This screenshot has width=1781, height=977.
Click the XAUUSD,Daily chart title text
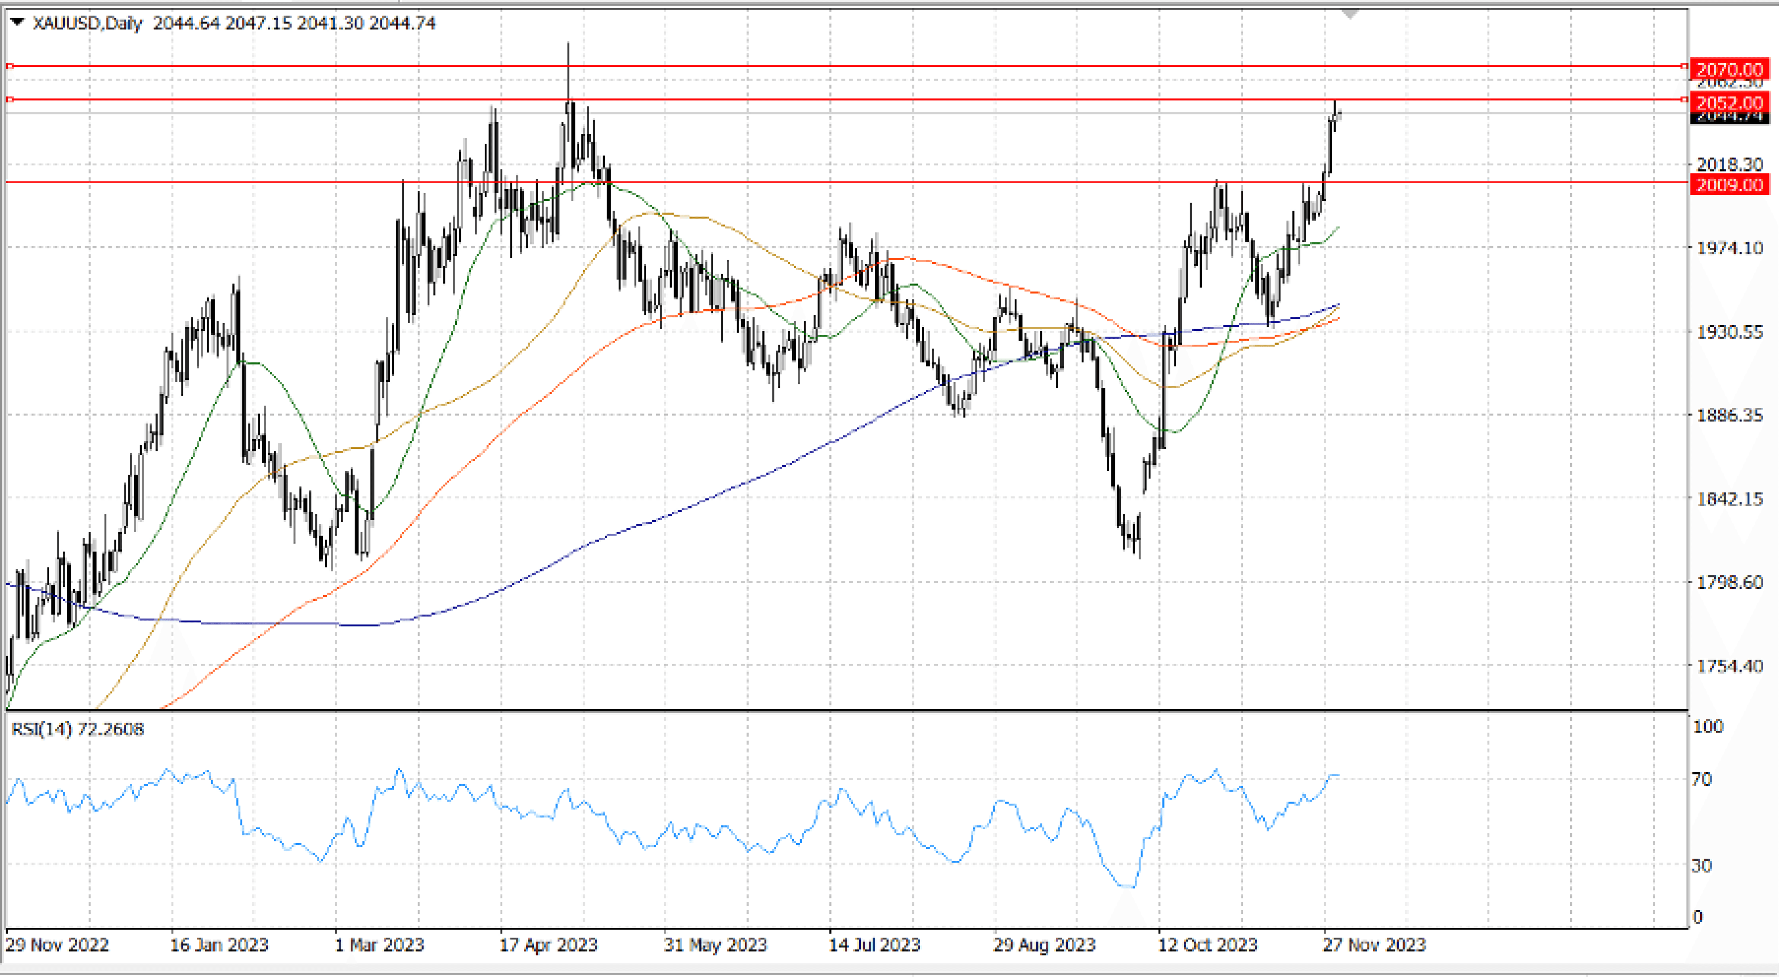point(87,23)
